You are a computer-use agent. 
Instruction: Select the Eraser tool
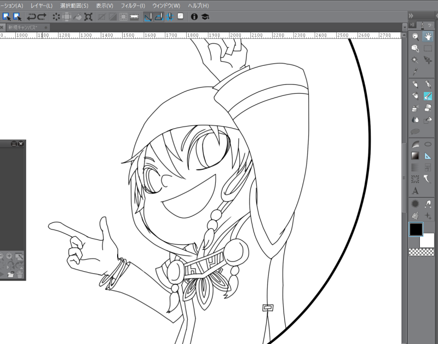pos(428,108)
